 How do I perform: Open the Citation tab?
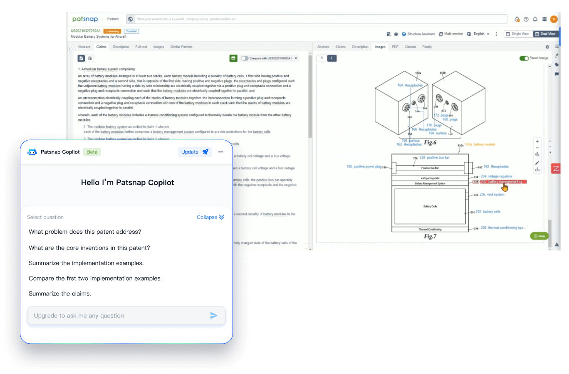click(410, 47)
